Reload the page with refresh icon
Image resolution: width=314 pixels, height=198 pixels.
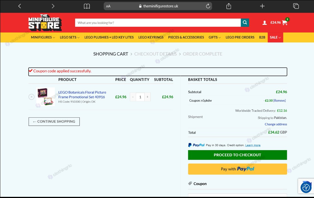click(x=208, y=6)
